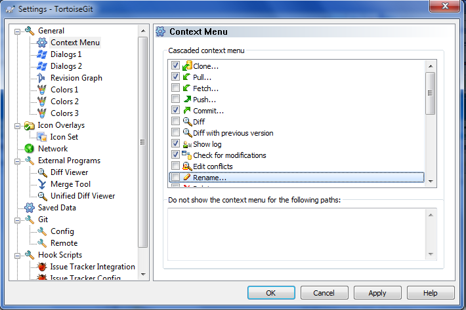The height and width of the screenshot is (310, 466).
Task: Check Diff with previous version checkbox
Action: pos(176,132)
